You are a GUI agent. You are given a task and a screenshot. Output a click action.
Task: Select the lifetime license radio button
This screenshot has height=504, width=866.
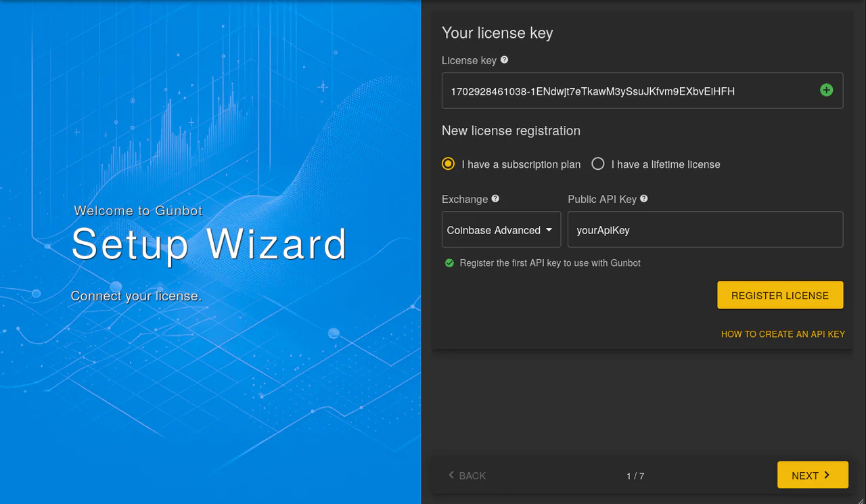pos(597,164)
